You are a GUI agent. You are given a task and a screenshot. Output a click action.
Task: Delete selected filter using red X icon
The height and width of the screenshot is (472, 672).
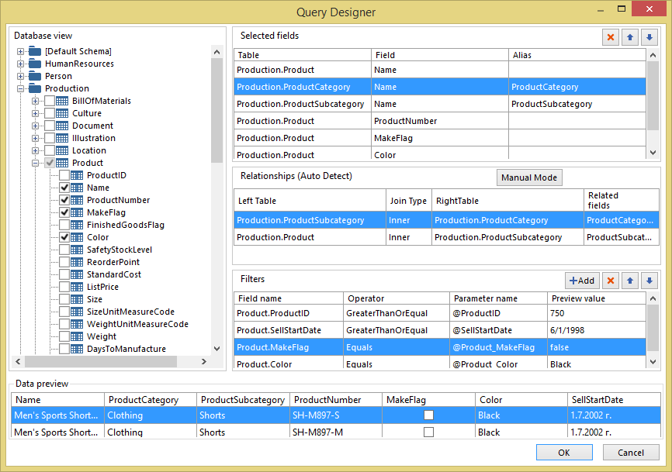click(610, 280)
